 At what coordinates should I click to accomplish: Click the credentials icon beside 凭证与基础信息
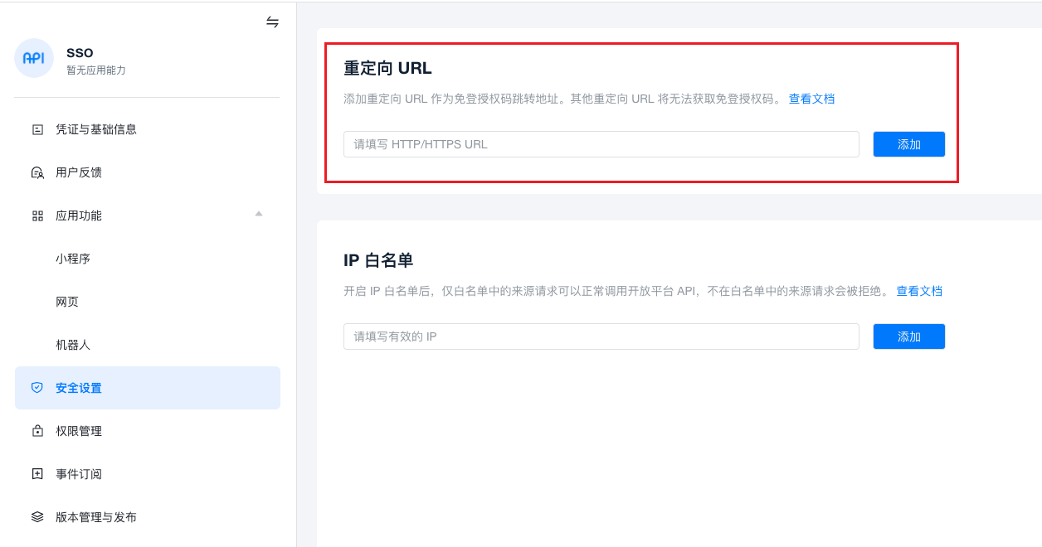pos(37,129)
